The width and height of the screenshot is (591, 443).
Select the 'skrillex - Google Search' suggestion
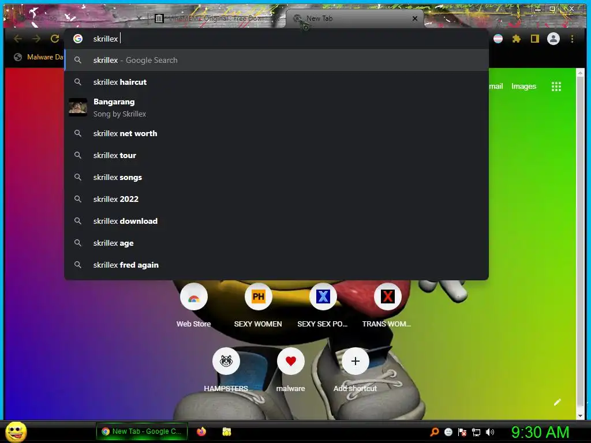[276, 60]
